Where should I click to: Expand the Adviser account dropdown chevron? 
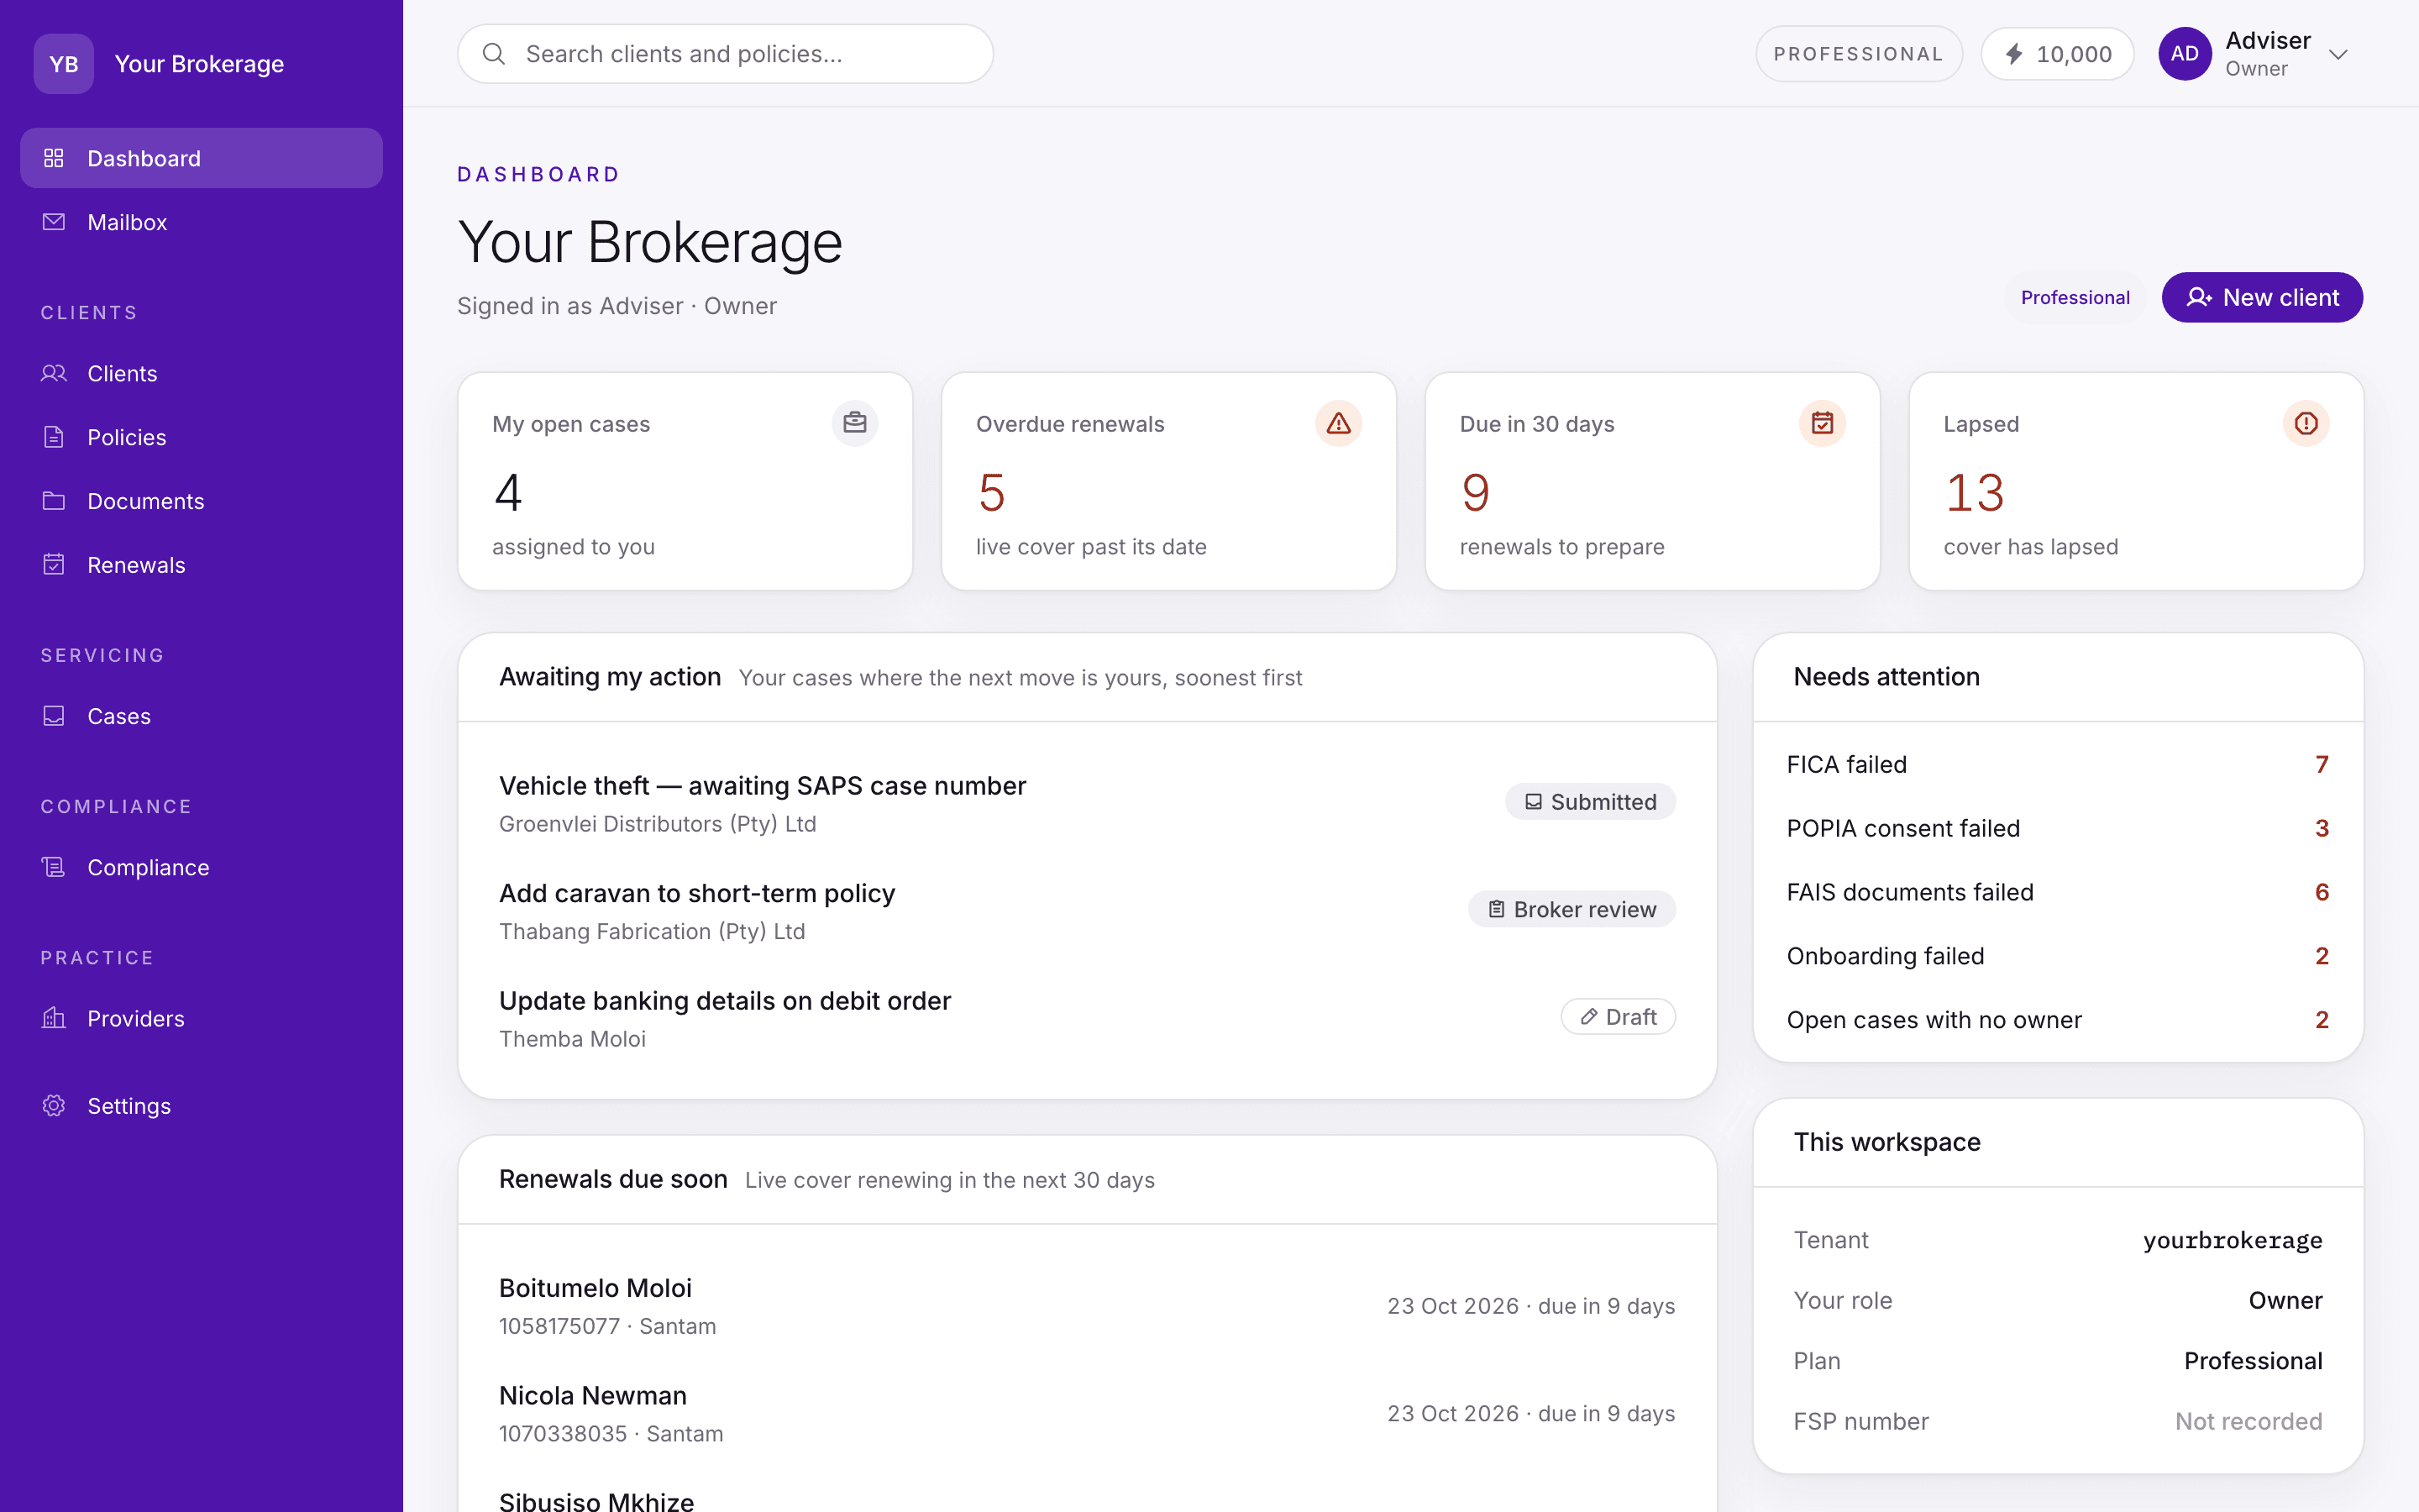click(2338, 54)
